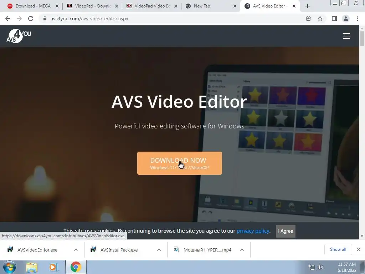Viewport: 365px width, 274px height.
Task: Open the downloaded HYPER mp4 file
Action: click(x=207, y=250)
